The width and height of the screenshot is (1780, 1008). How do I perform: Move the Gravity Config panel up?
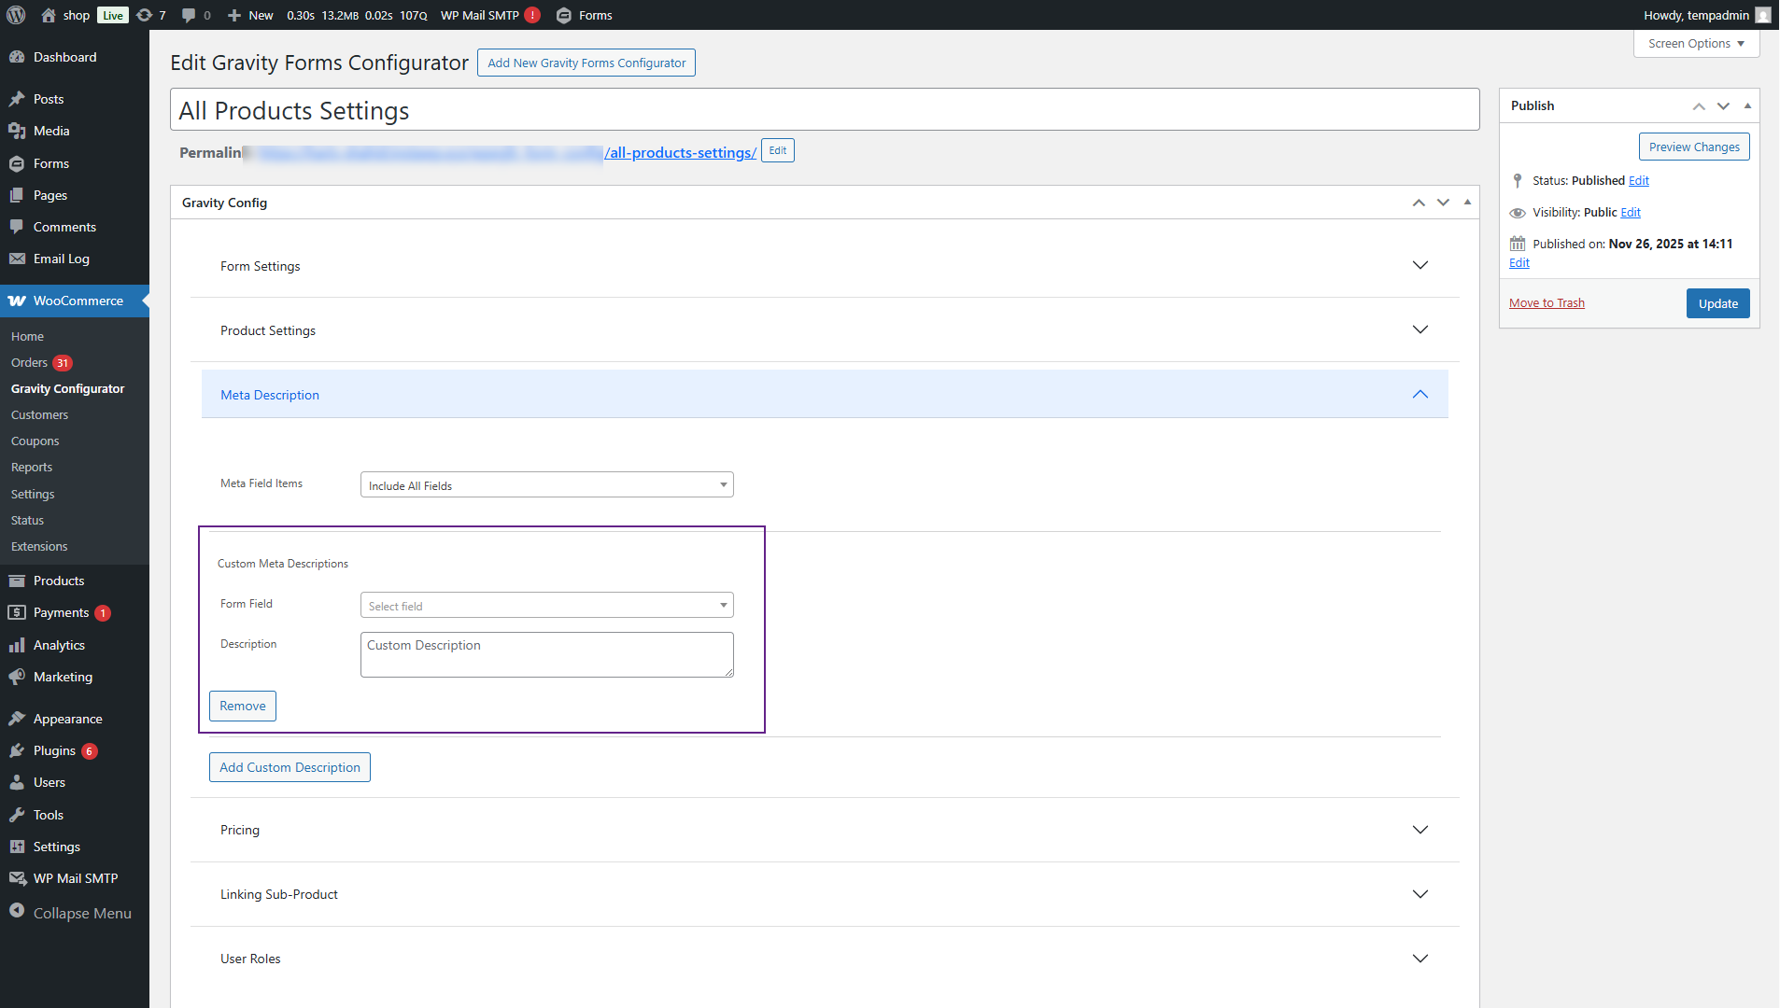pyautogui.click(x=1419, y=203)
